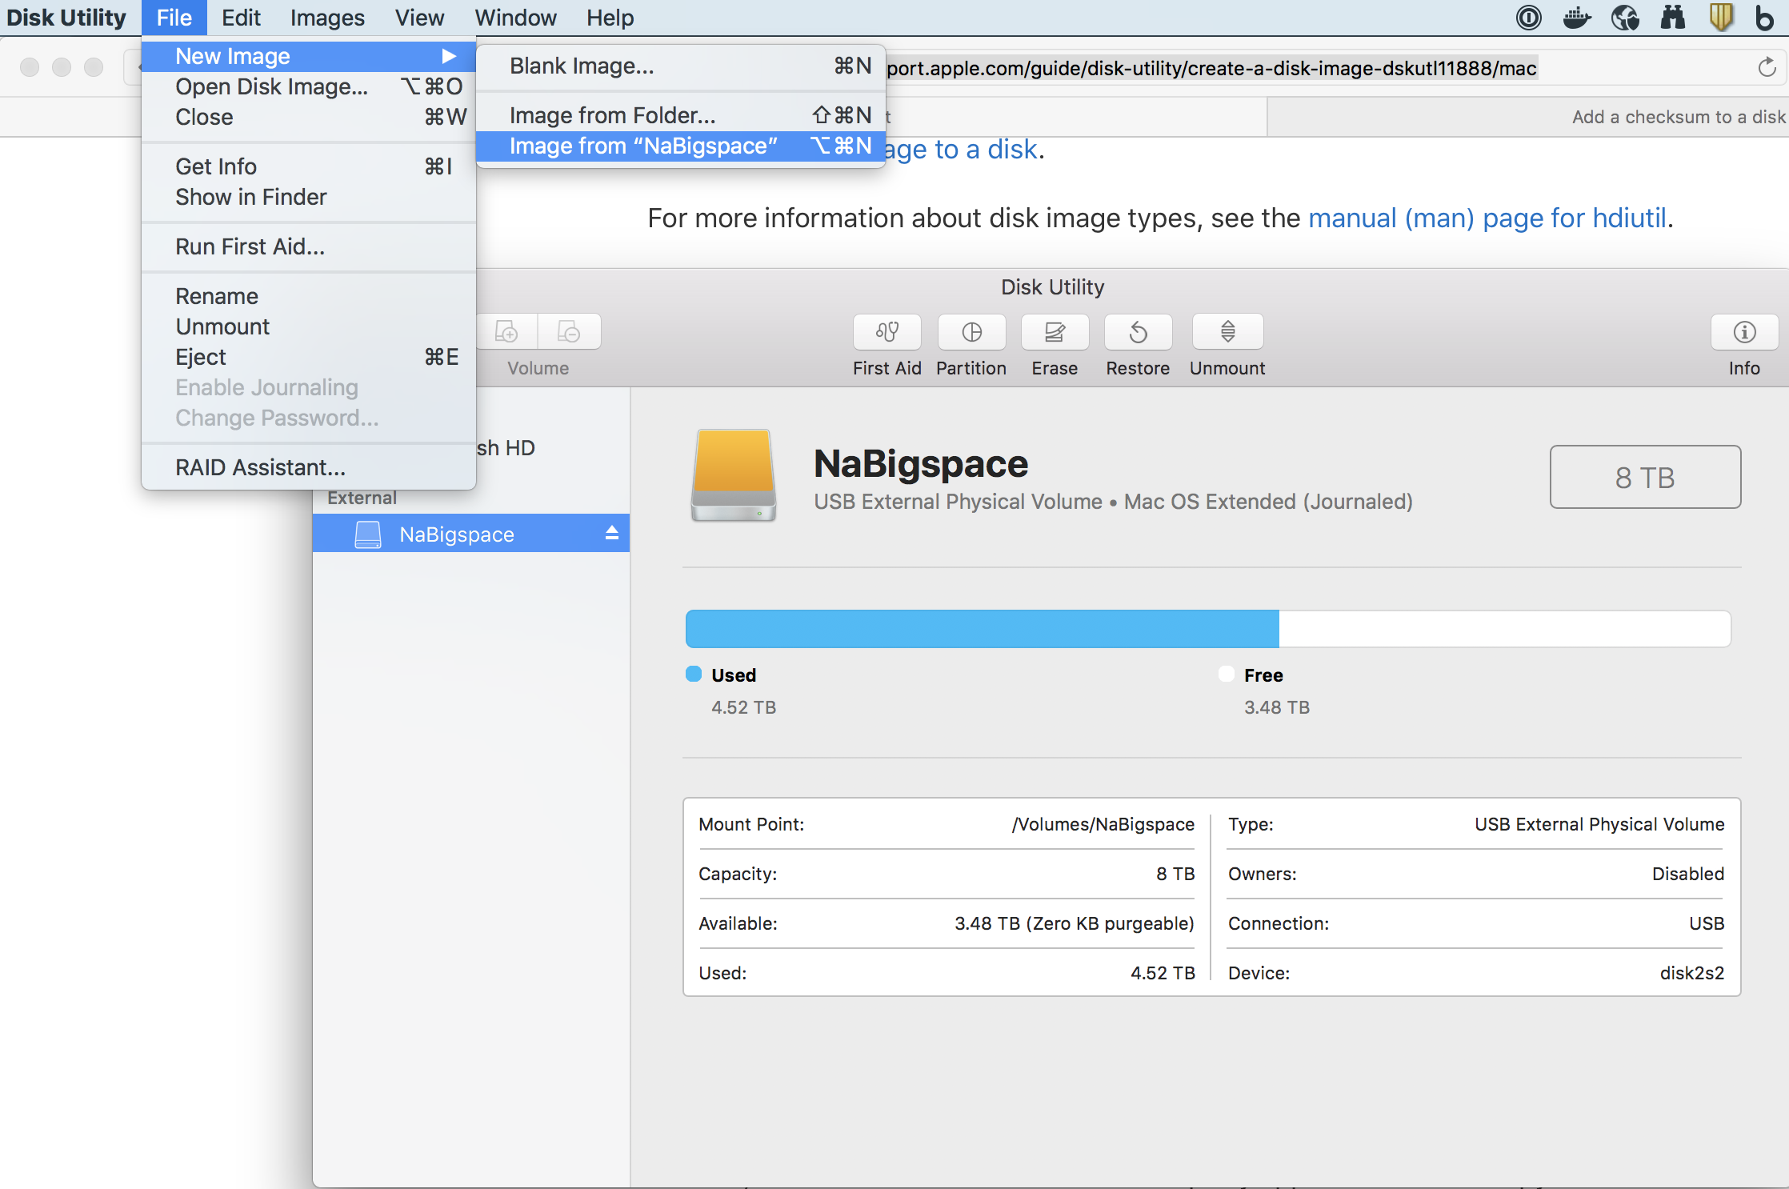Click the 8 TB capacity box
Image resolution: width=1789 pixels, height=1189 pixels.
click(x=1645, y=477)
